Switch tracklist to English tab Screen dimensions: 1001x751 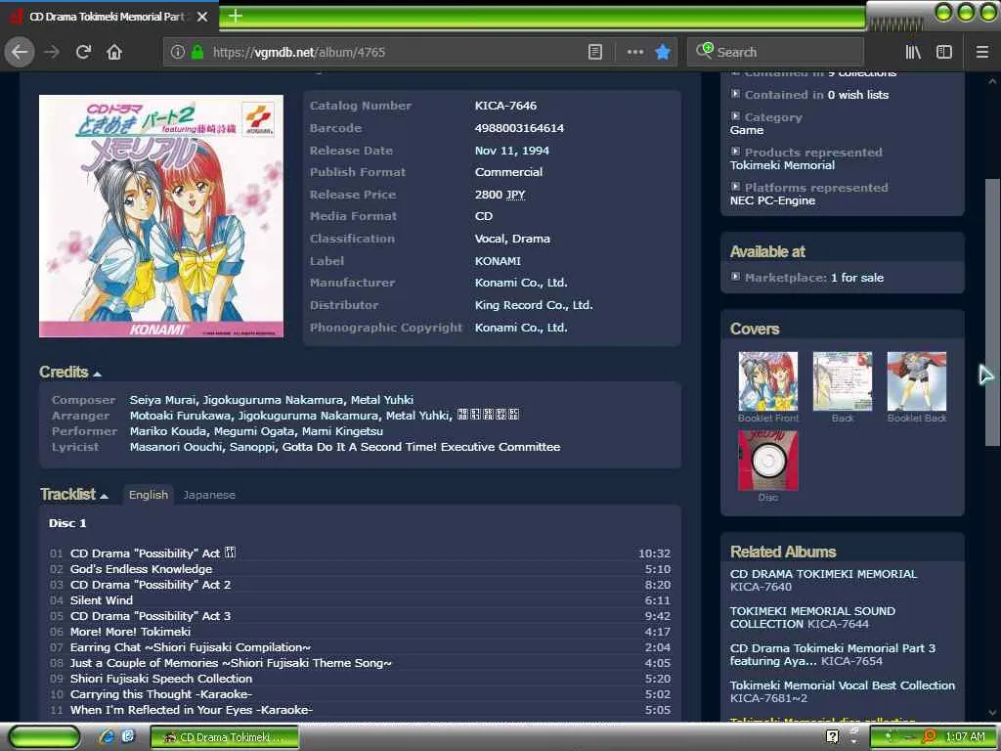149,495
